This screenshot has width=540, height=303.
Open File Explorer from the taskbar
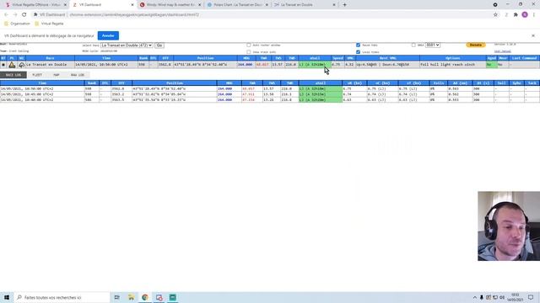click(132, 297)
